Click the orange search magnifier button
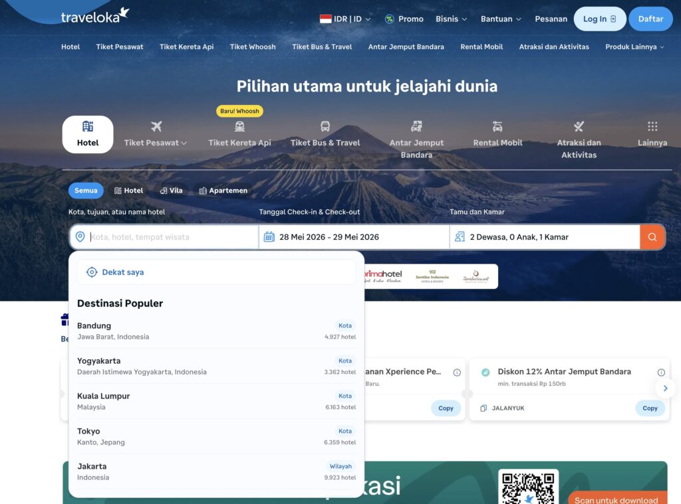 click(652, 237)
